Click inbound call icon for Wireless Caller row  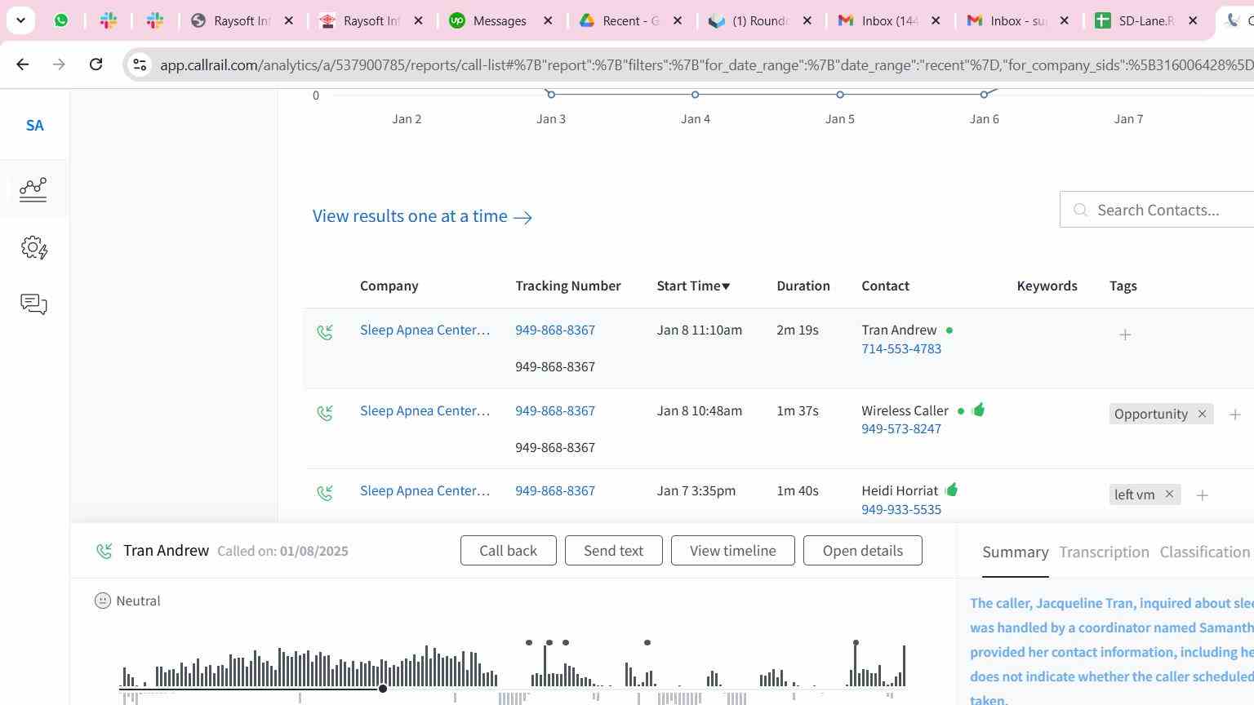coord(325,413)
